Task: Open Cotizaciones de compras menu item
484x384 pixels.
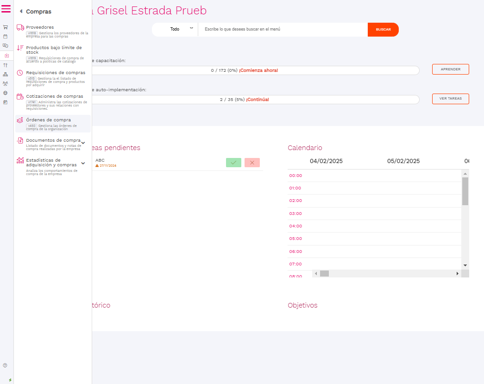Action: (54, 96)
